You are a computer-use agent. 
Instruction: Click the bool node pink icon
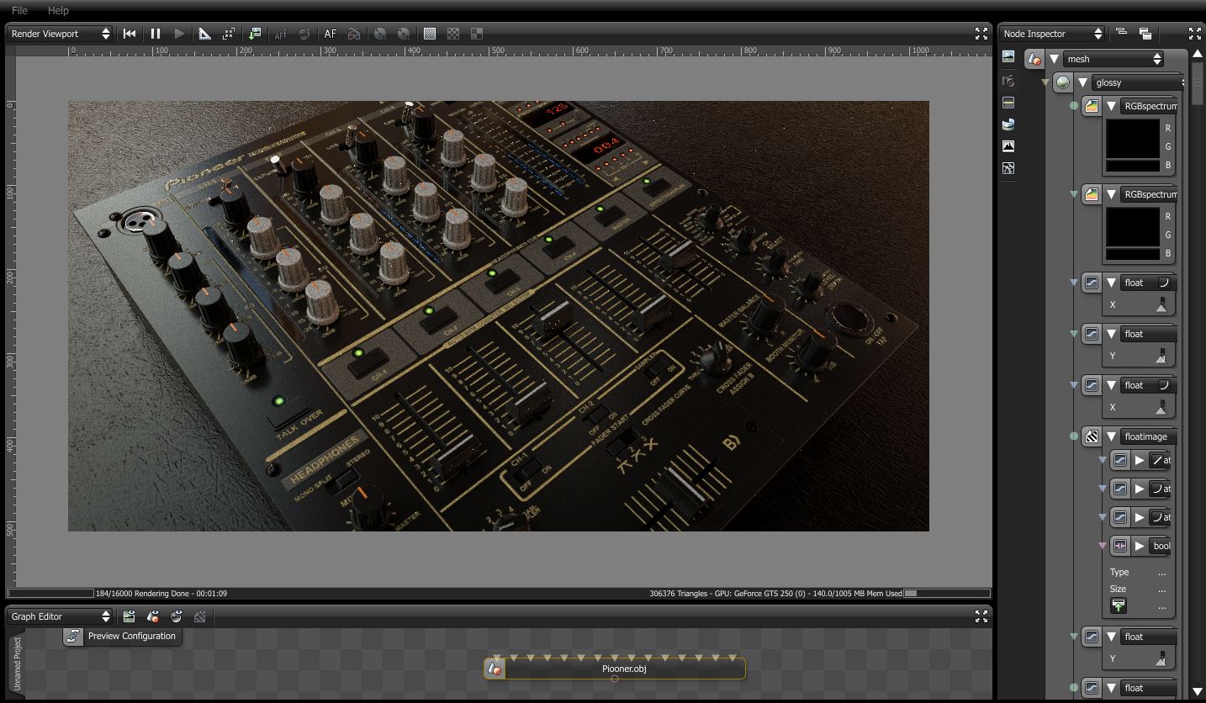coord(1120,546)
